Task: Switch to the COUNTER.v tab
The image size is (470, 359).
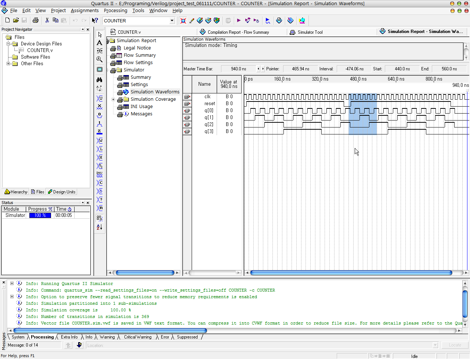Action: click(129, 32)
